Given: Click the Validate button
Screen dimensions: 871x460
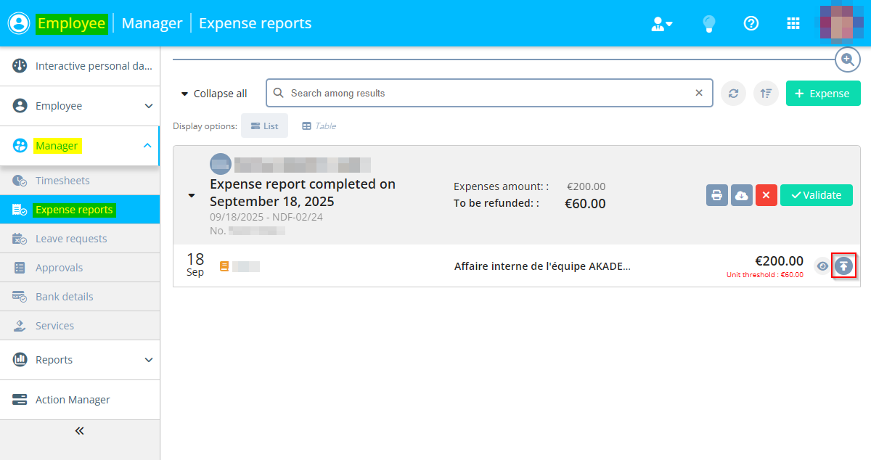Looking at the screenshot, I should [816, 195].
